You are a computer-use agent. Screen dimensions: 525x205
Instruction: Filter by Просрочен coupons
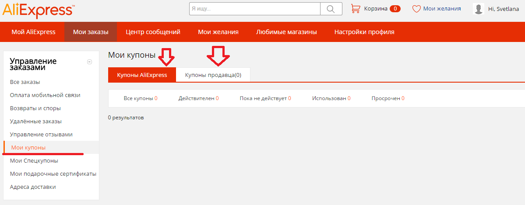(x=388, y=98)
